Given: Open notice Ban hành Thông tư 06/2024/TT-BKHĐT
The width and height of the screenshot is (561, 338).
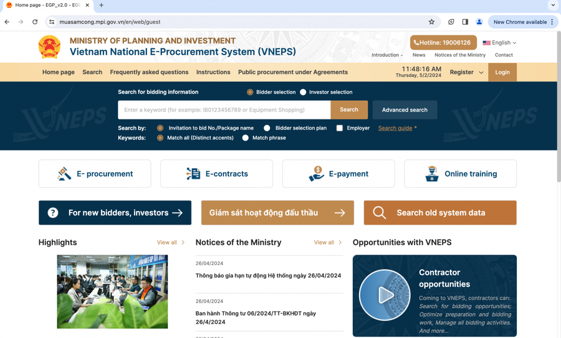Looking at the screenshot, I should [x=256, y=317].
